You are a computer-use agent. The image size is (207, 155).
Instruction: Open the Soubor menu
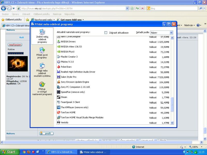pos(5,14)
